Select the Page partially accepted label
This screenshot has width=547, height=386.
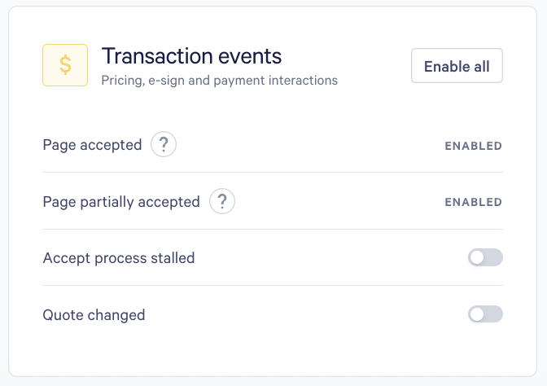pyautogui.click(x=121, y=201)
